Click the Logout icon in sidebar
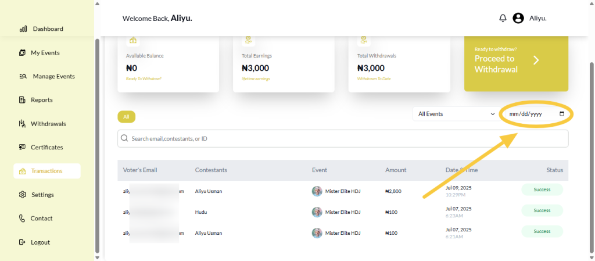The image size is (595, 261). tap(22, 242)
